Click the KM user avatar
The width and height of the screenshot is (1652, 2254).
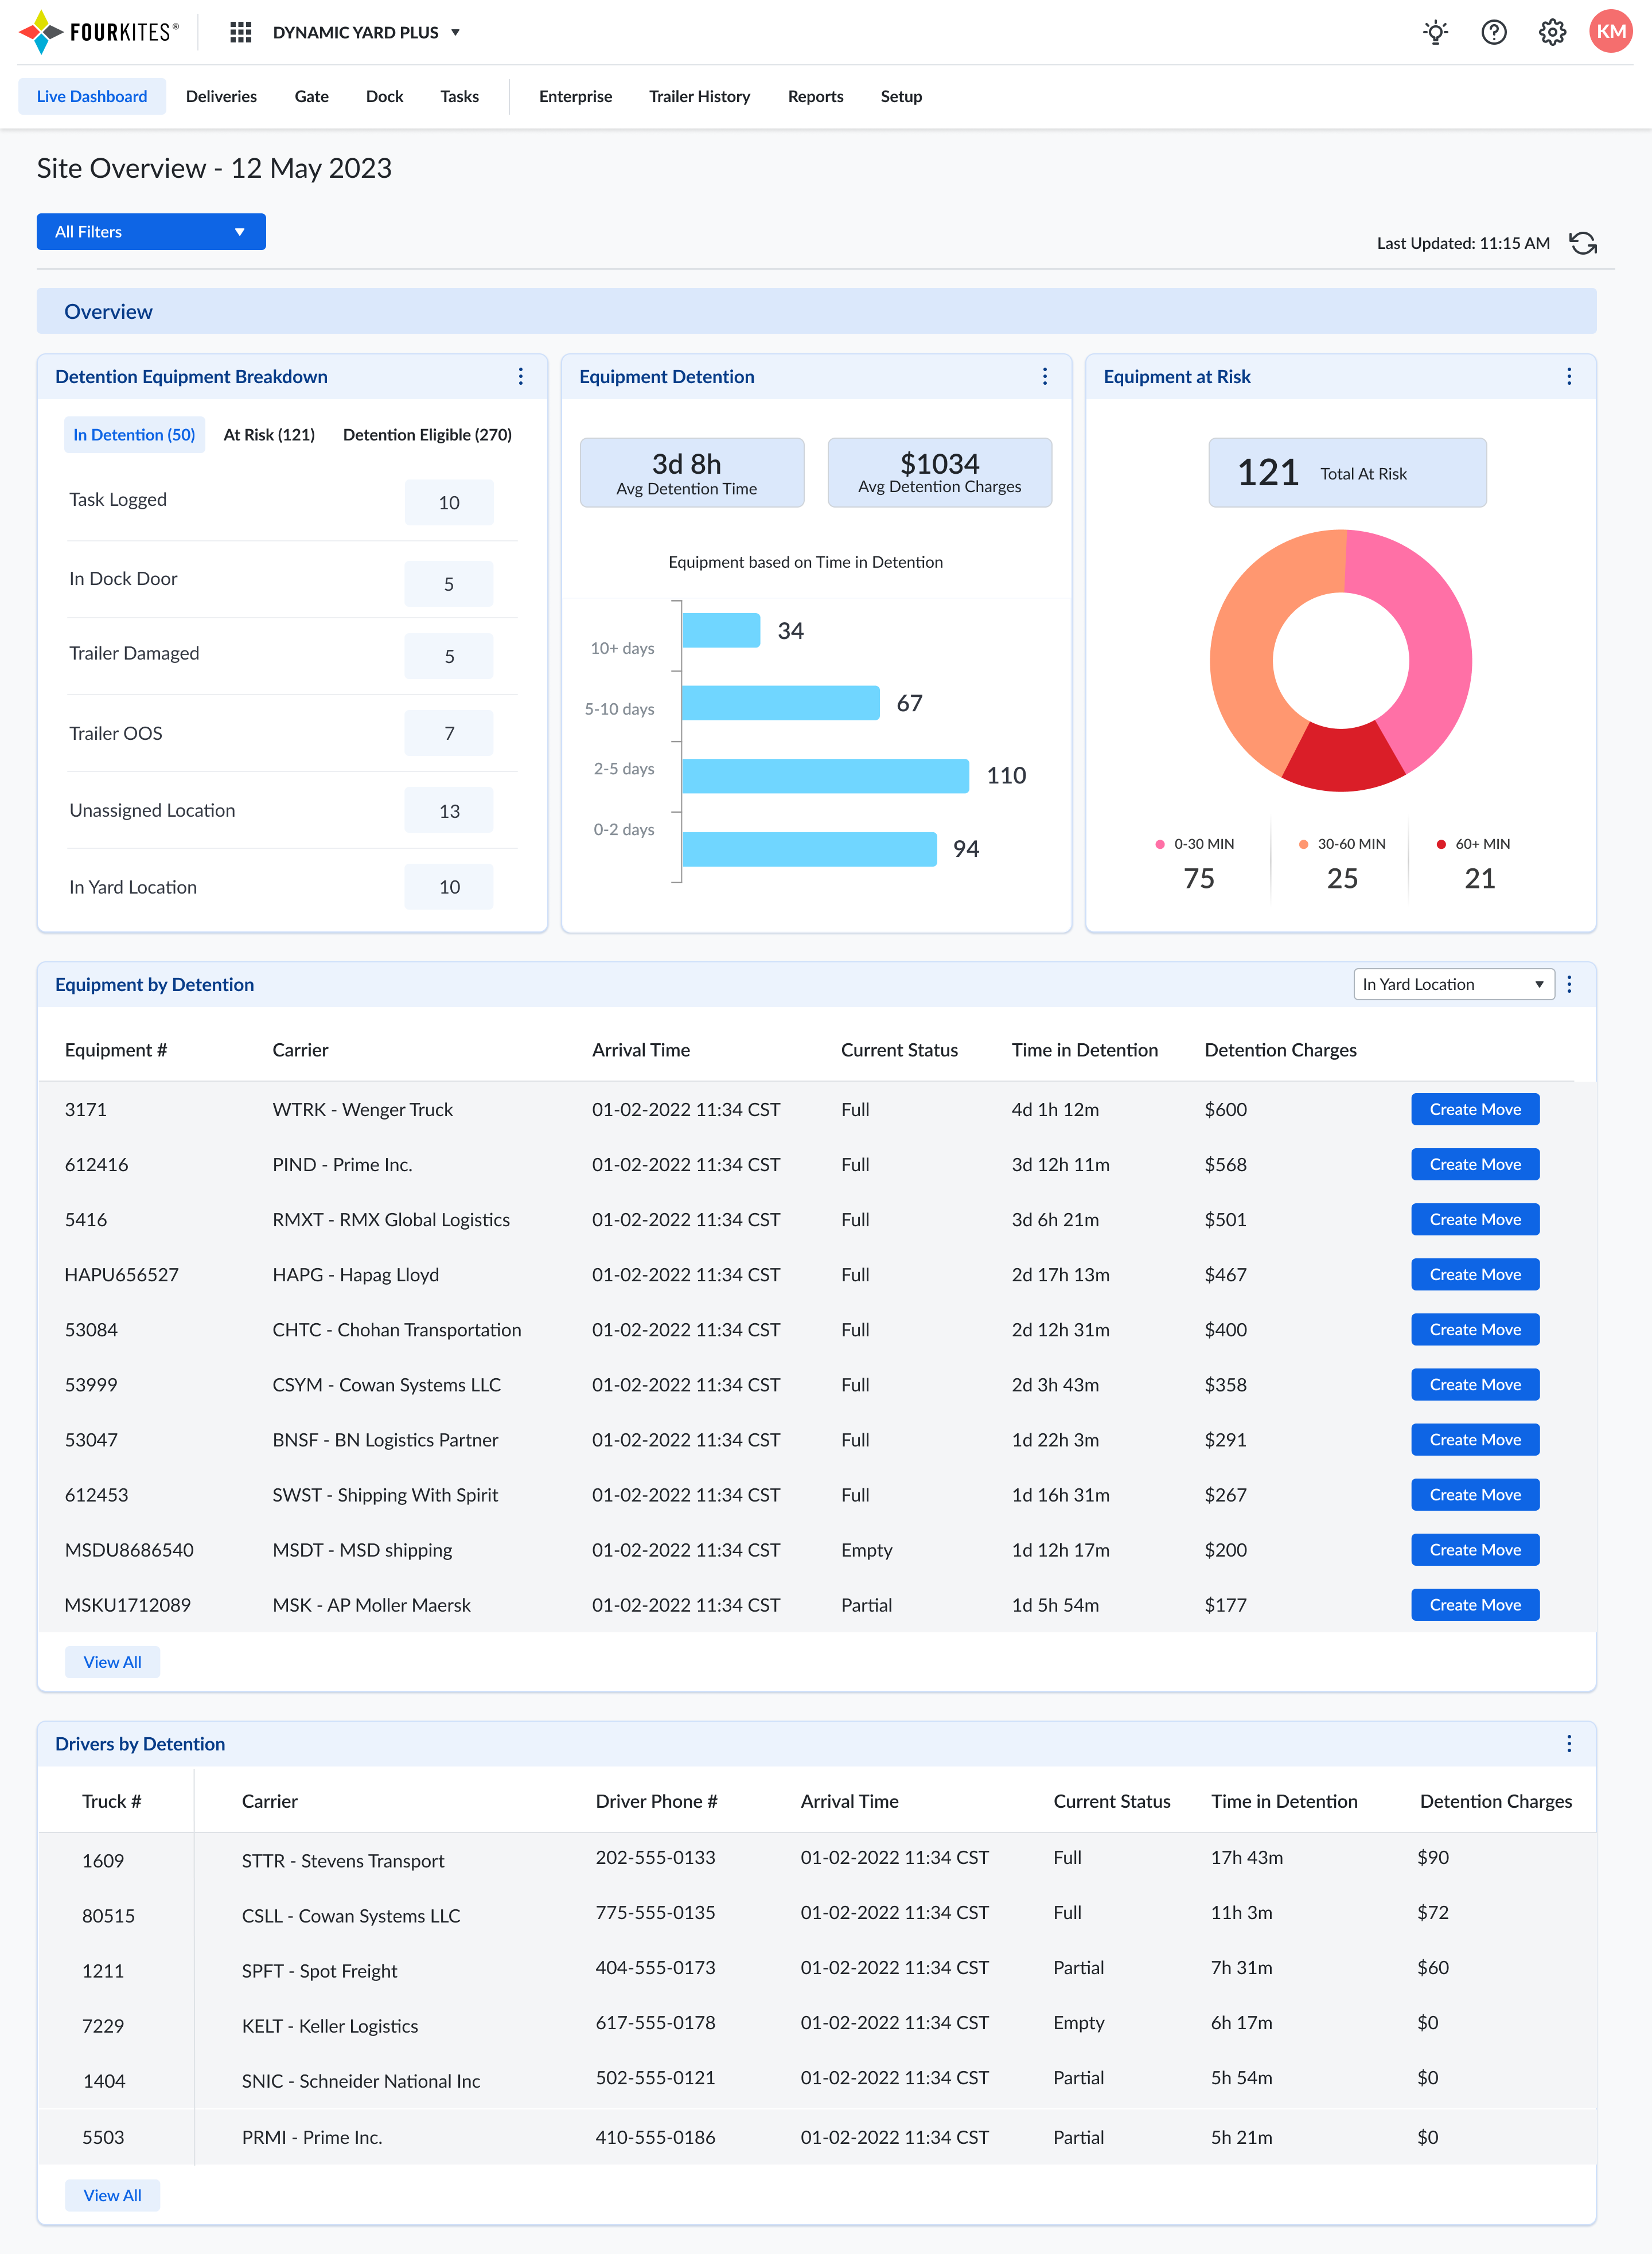point(1610,32)
